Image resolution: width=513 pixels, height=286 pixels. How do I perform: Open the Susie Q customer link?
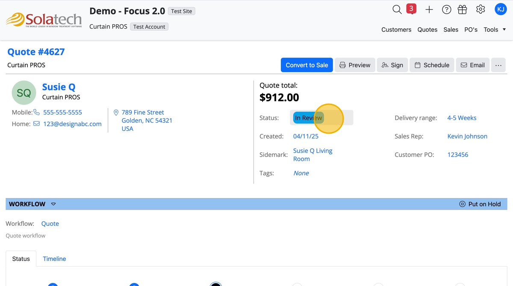click(59, 87)
